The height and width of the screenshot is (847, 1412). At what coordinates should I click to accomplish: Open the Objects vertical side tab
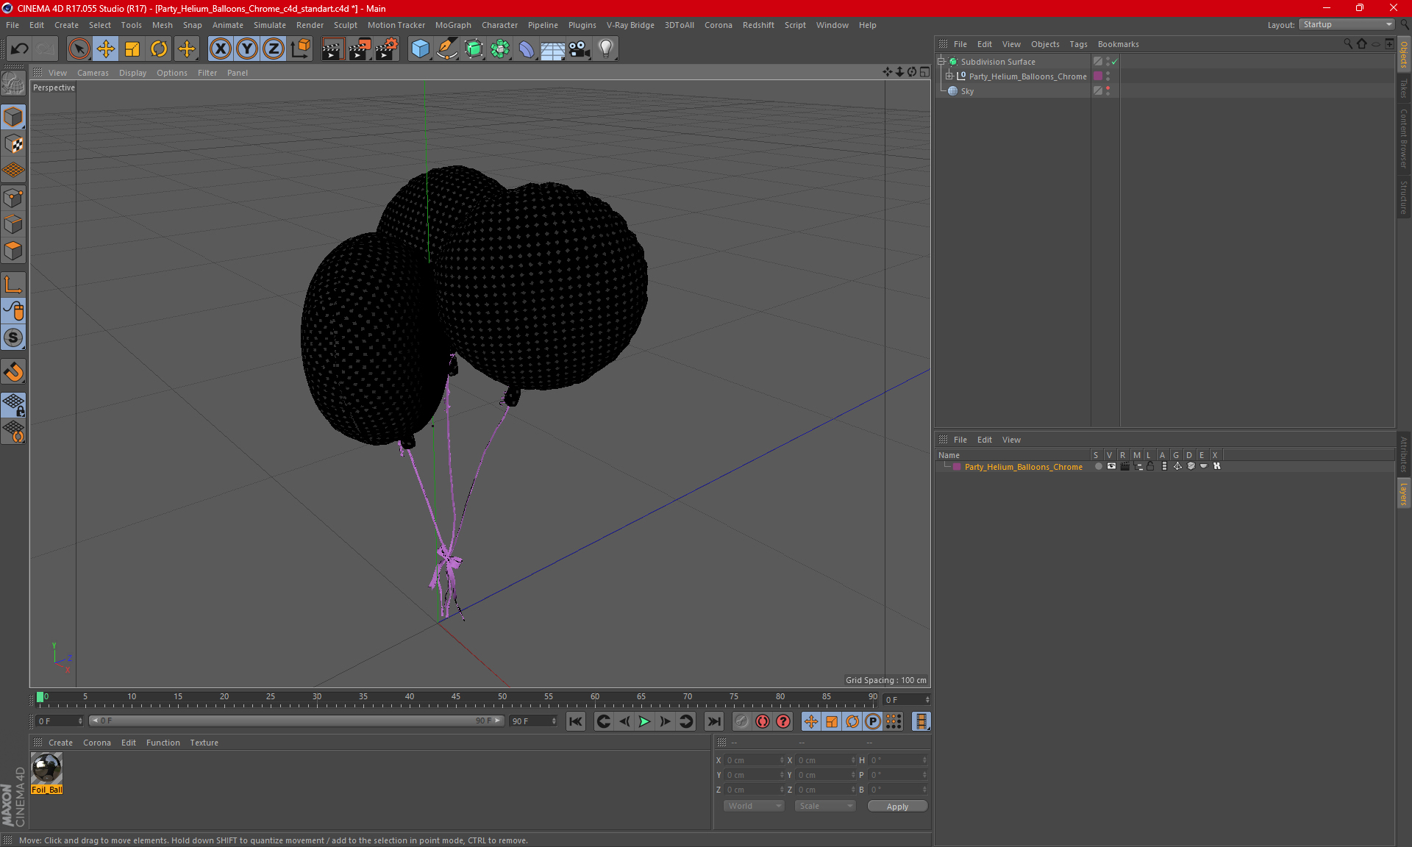point(1404,54)
